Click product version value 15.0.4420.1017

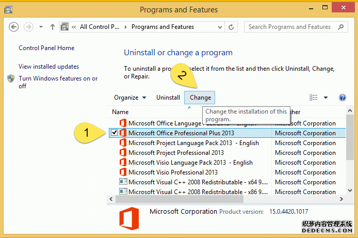pos(288,212)
